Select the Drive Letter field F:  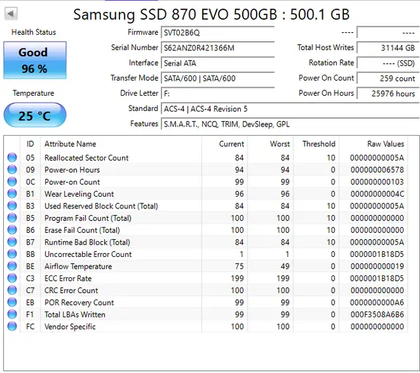pyautogui.click(x=218, y=94)
